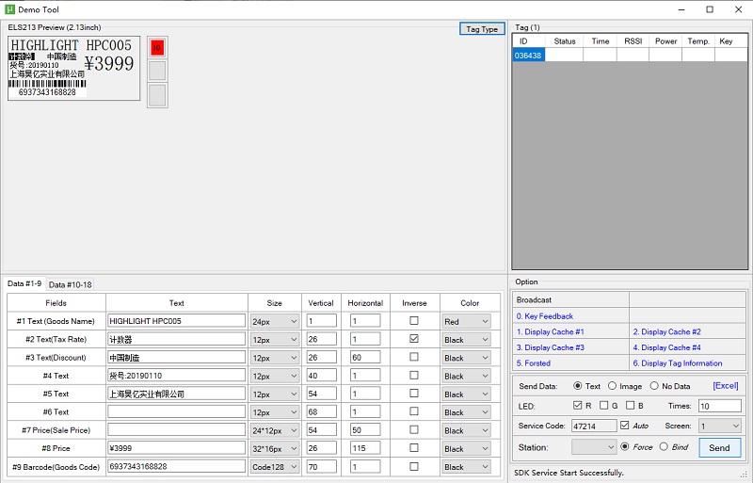Expand the Screen number dropdown
This screenshot has width=753, height=483.
tap(720, 426)
